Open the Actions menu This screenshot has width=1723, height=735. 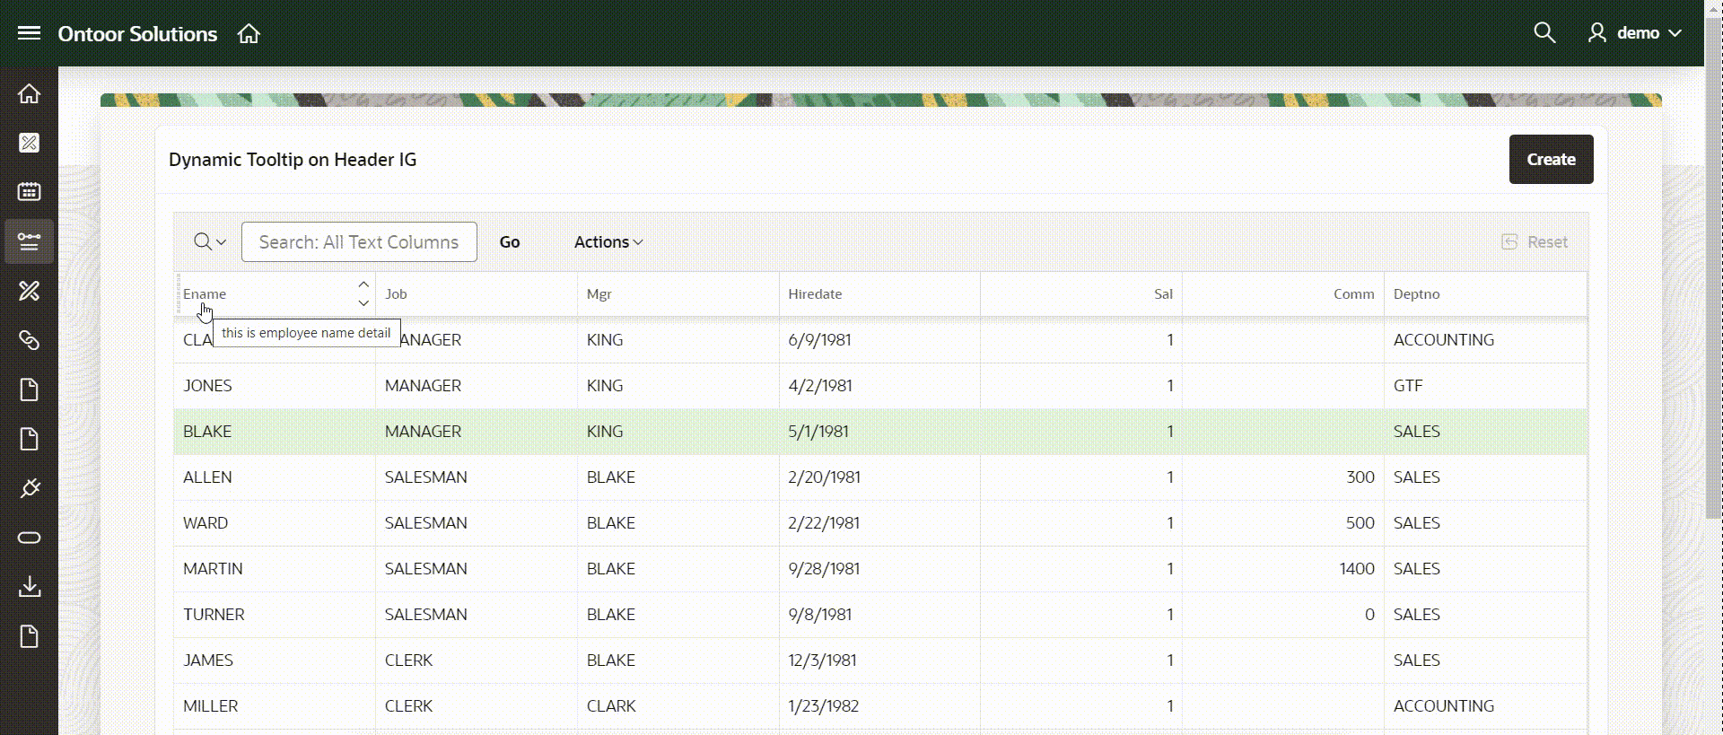tap(608, 242)
